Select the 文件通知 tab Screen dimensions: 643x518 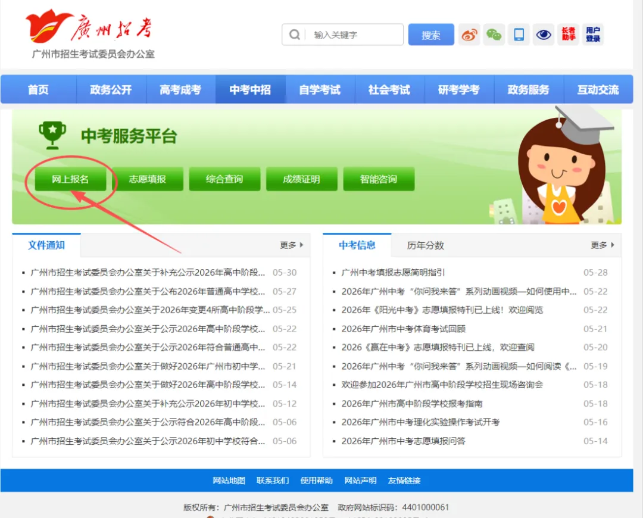(x=46, y=245)
